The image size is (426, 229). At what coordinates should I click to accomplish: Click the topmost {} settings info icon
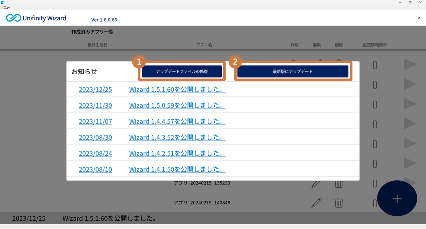[375, 65]
